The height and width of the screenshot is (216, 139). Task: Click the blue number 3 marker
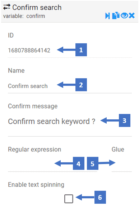[x=125, y=120]
